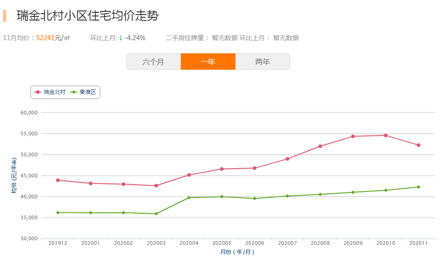Screen dimensions: 445x258
Task: Click the 瑞金北村 point at 202008
Action: pyautogui.click(x=320, y=146)
